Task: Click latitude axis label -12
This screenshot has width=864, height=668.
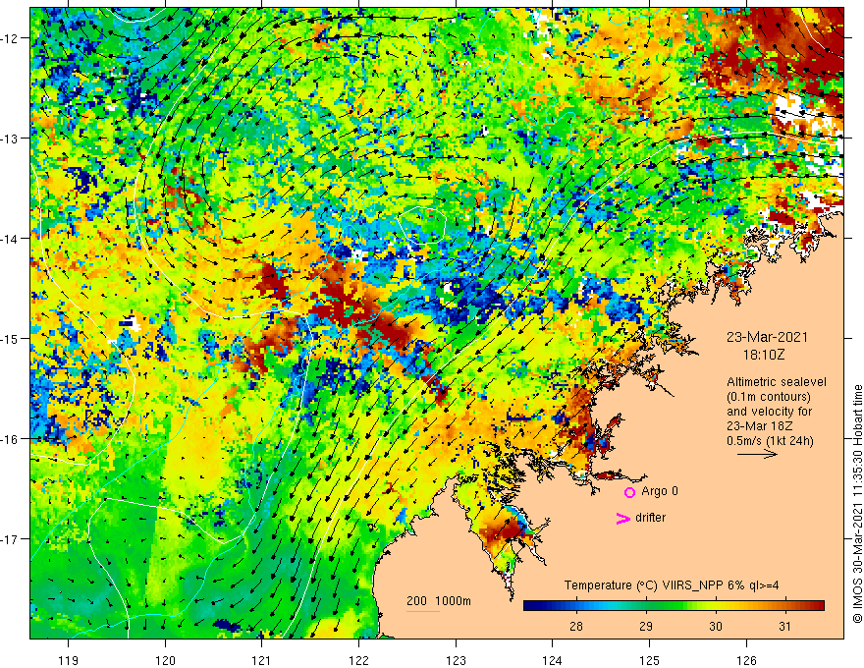Action: [11, 38]
